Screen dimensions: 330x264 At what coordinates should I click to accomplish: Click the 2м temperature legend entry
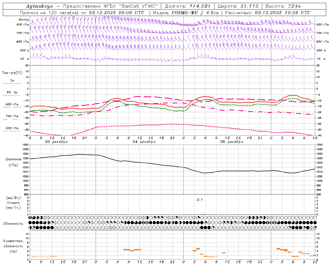[x=12, y=80]
